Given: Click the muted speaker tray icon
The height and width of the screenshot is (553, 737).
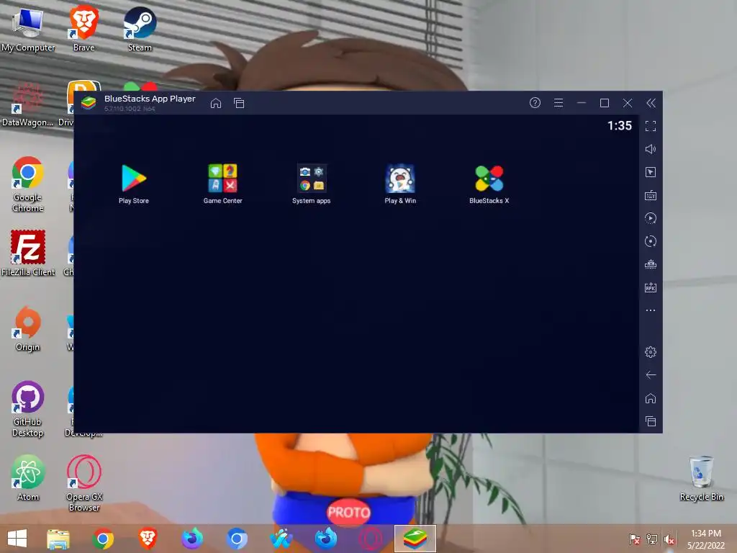Looking at the screenshot, I should pyautogui.click(x=669, y=539).
